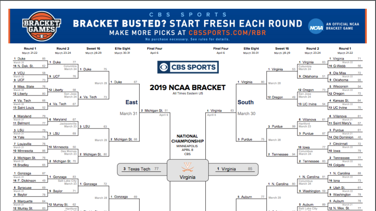Click the left Round 1 column header
Image resolution: width=376 pixels, height=211 pixels.
click(x=30, y=48)
